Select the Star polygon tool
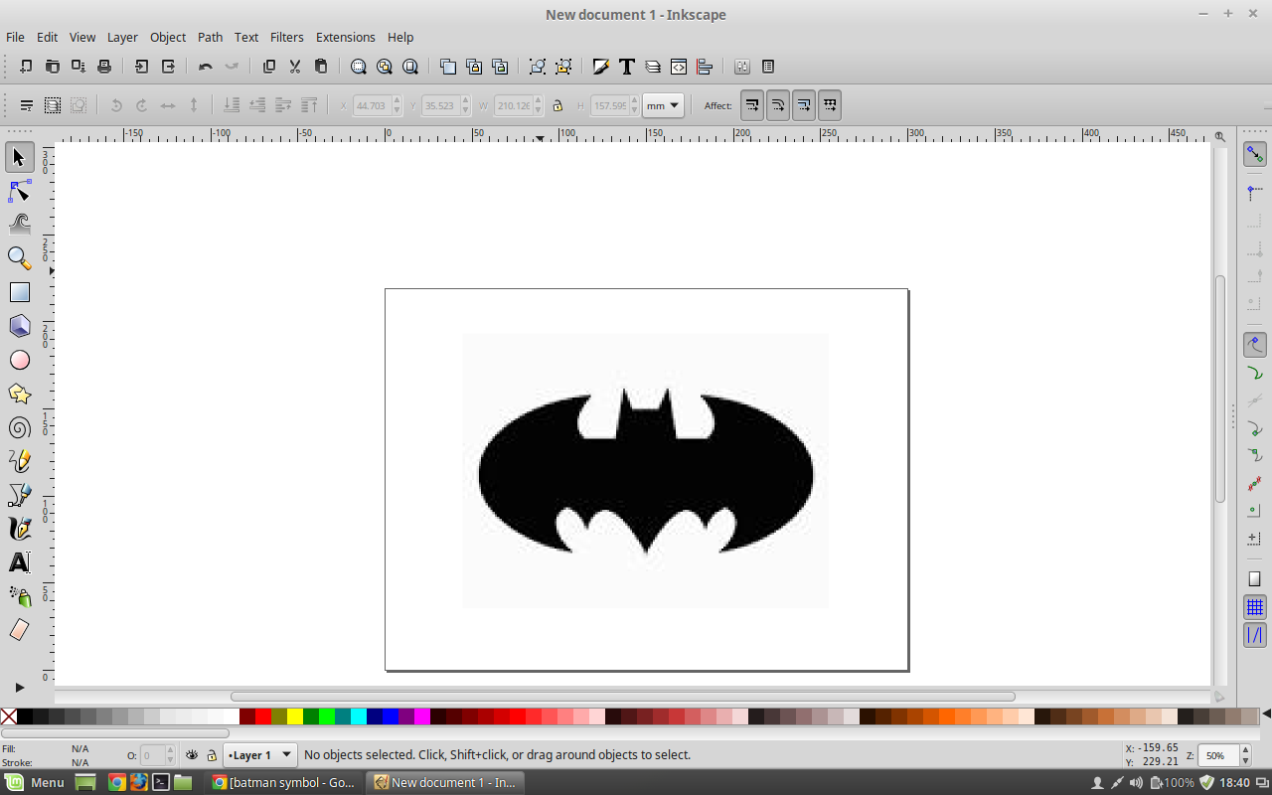The height and width of the screenshot is (795, 1272). pos(19,394)
